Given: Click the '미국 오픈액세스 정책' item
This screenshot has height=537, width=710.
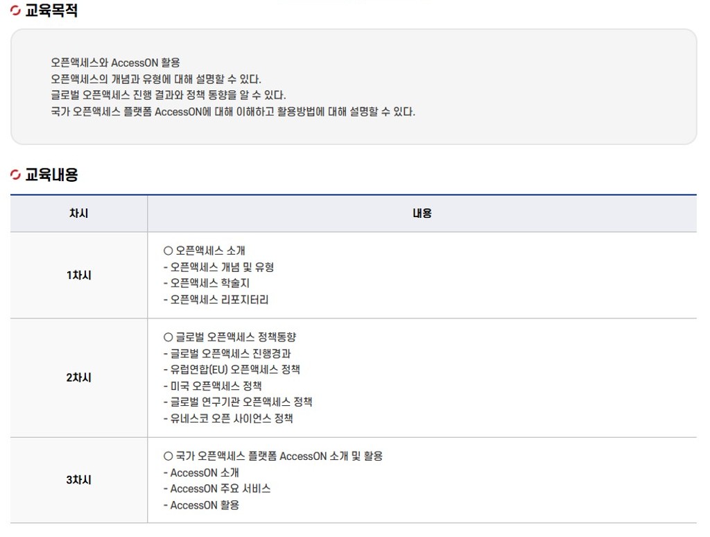Looking at the screenshot, I should pyautogui.click(x=212, y=386).
